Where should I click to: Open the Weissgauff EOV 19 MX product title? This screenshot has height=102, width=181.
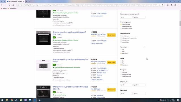pos(69,33)
